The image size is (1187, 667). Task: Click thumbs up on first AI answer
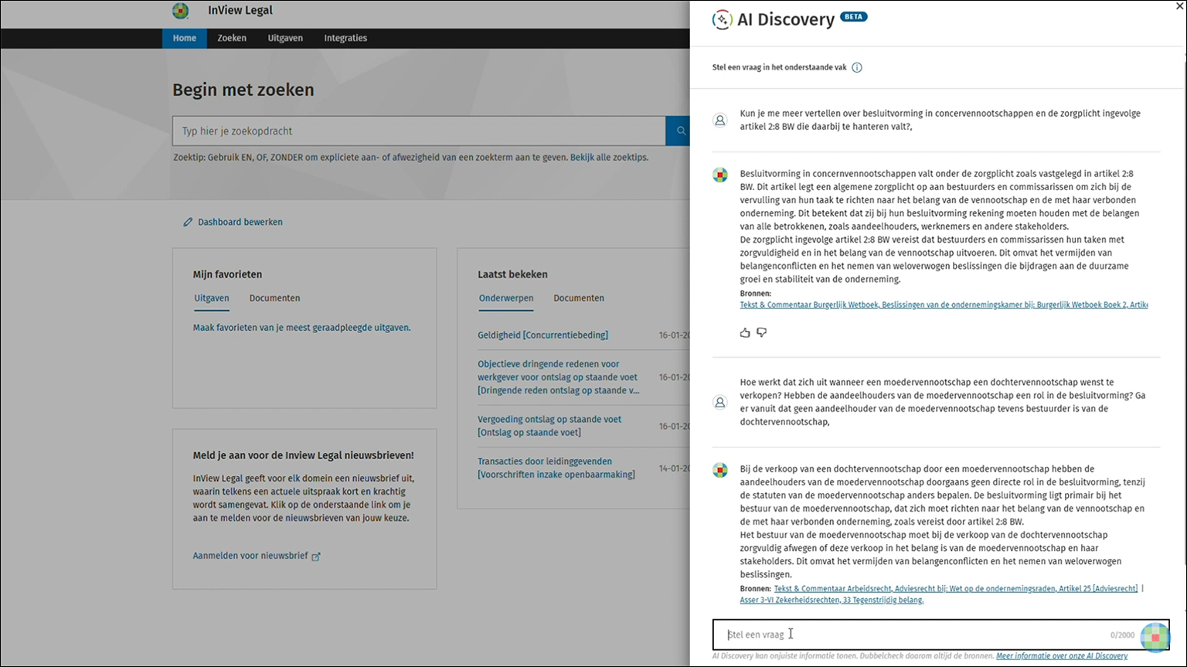(745, 333)
